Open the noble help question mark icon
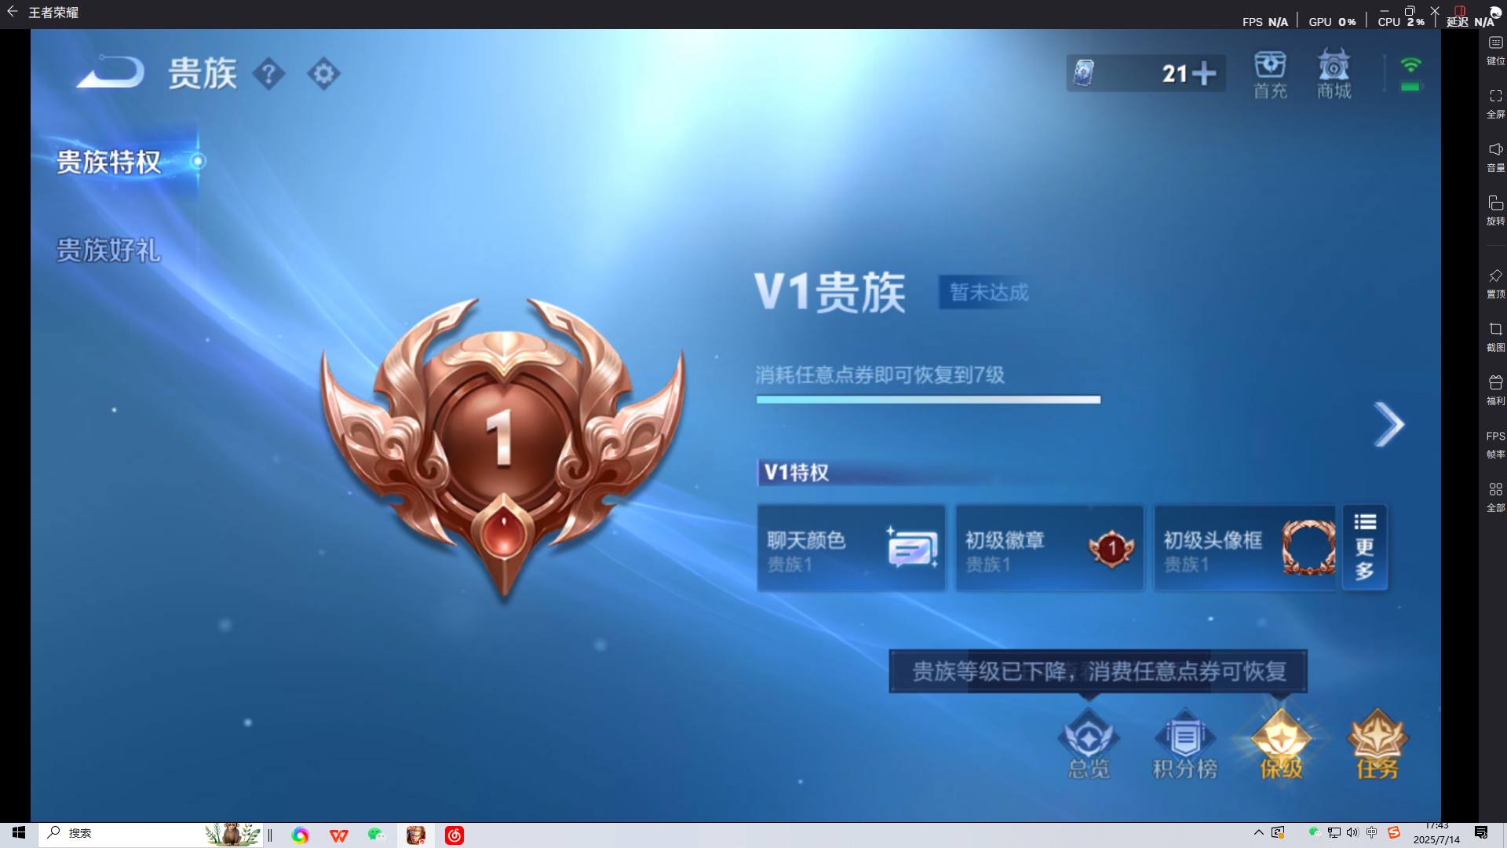 [270, 75]
